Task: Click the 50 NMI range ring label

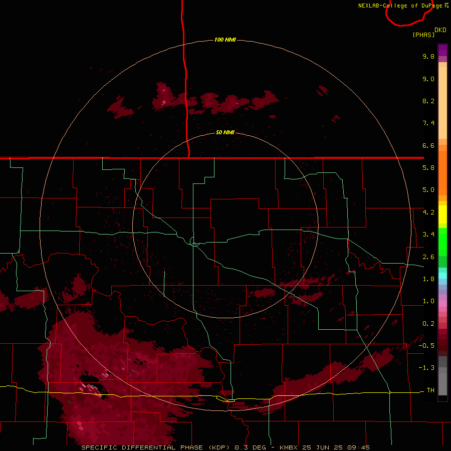Action: (225, 132)
